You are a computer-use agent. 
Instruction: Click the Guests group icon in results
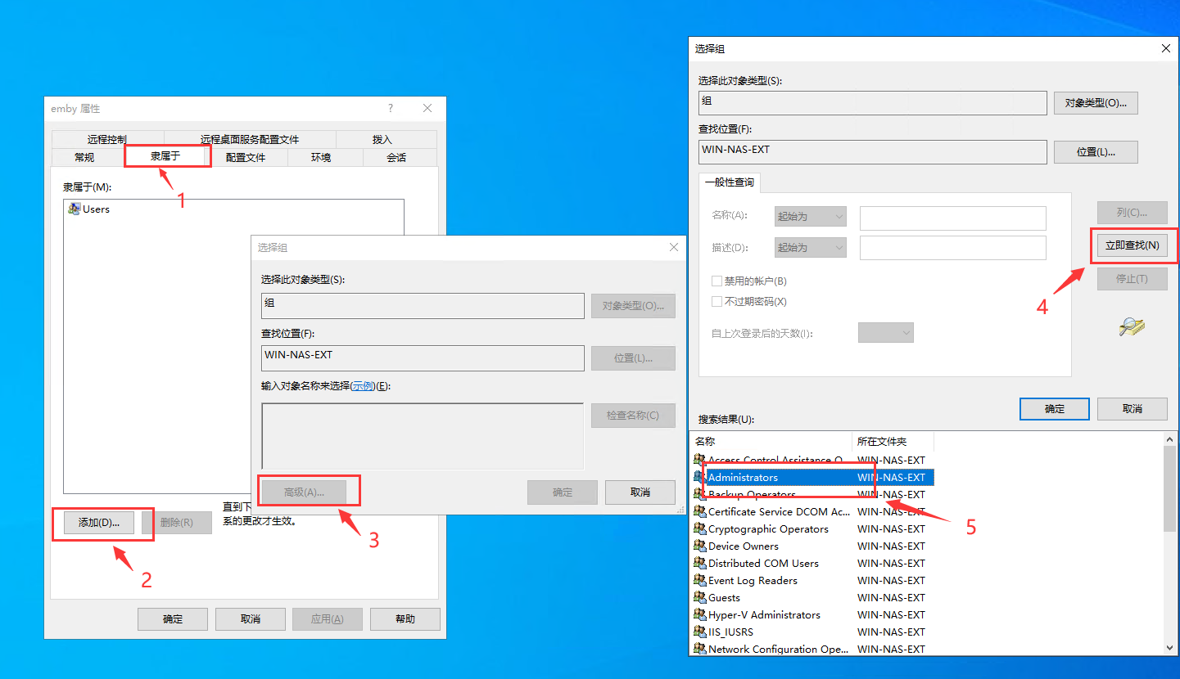click(x=699, y=598)
